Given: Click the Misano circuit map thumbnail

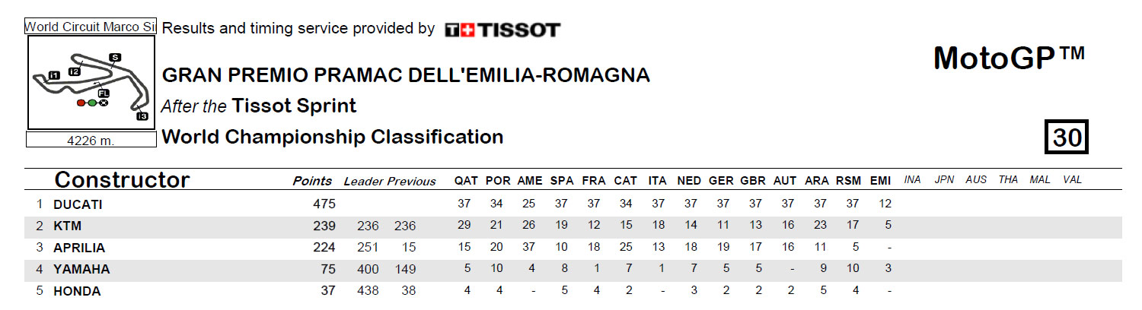Looking at the screenshot, I should click(x=91, y=83).
